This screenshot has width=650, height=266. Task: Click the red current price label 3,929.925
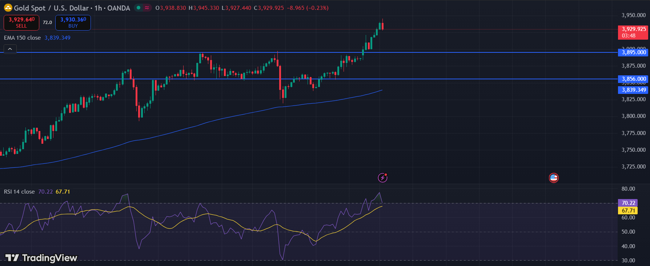[x=634, y=29]
